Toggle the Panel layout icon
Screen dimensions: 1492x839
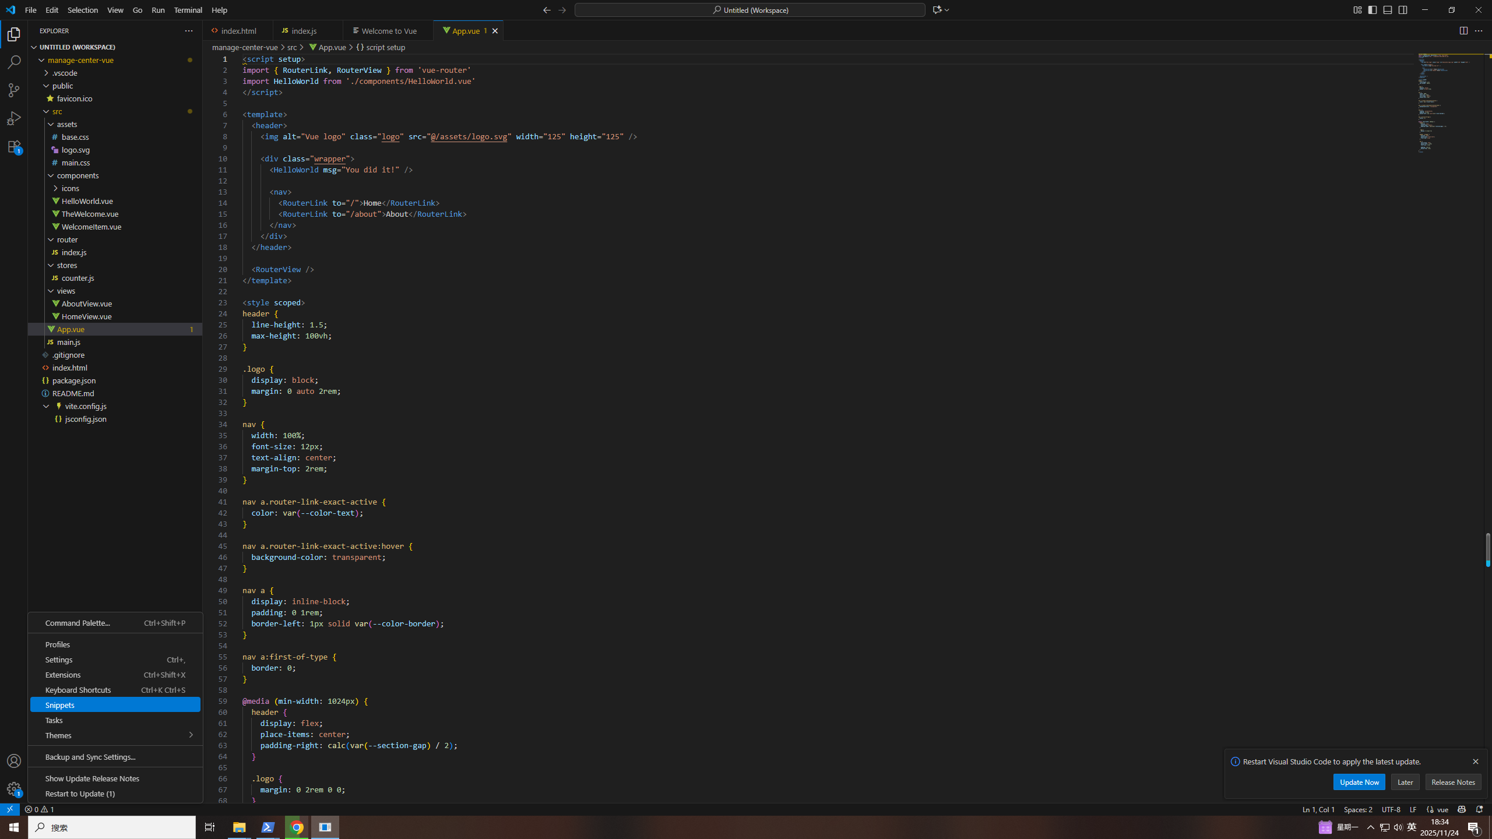1388,10
